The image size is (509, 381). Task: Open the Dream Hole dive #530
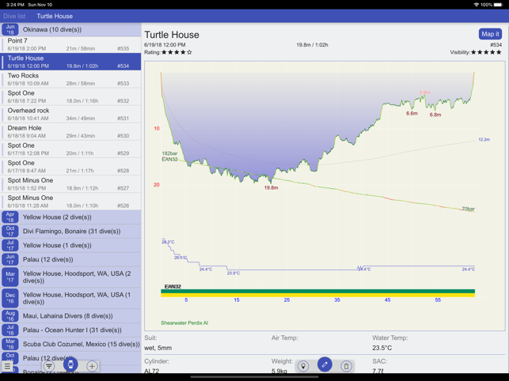70,132
